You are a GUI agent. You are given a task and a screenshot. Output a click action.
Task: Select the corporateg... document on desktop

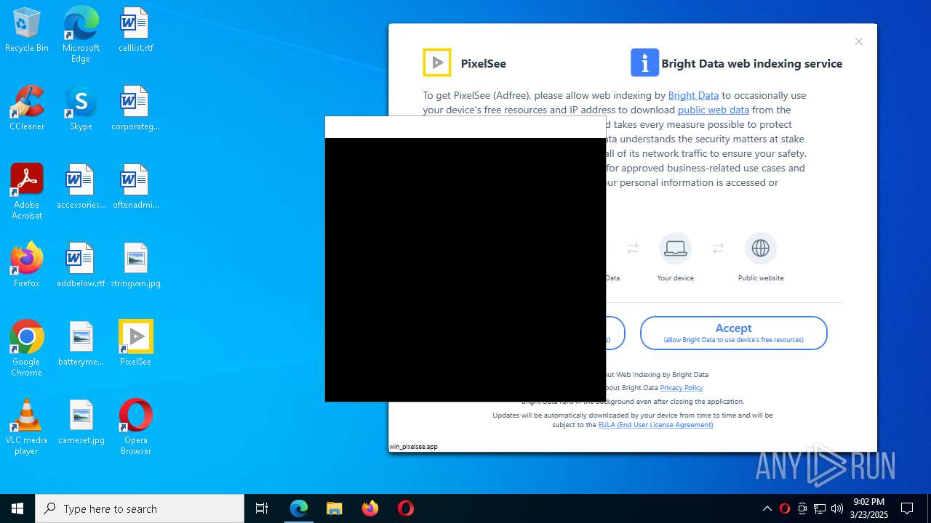(135, 108)
